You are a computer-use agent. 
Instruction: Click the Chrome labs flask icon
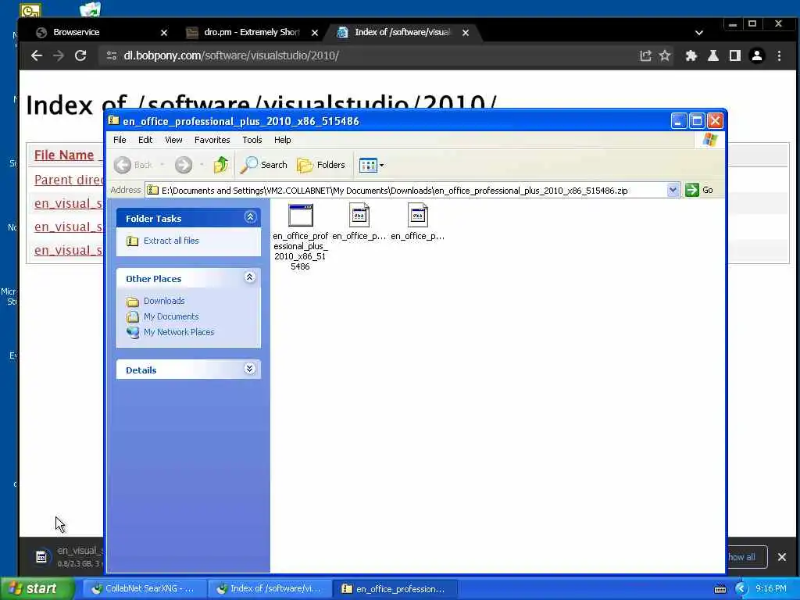pos(713,55)
